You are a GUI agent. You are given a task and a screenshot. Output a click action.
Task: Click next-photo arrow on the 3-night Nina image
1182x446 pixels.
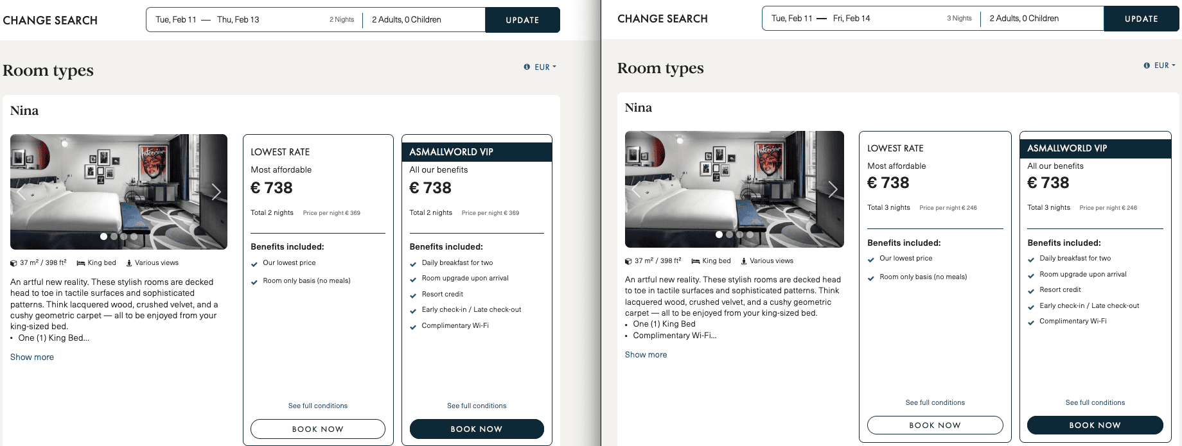point(833,189)
